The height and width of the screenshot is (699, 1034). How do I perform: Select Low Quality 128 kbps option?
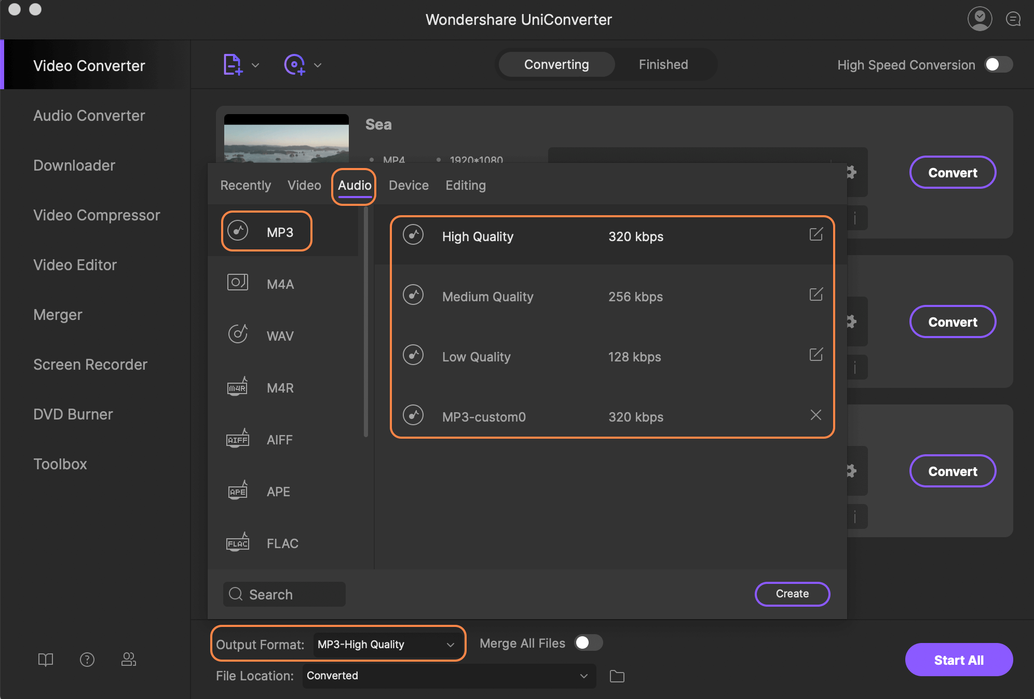pos(611,357)
